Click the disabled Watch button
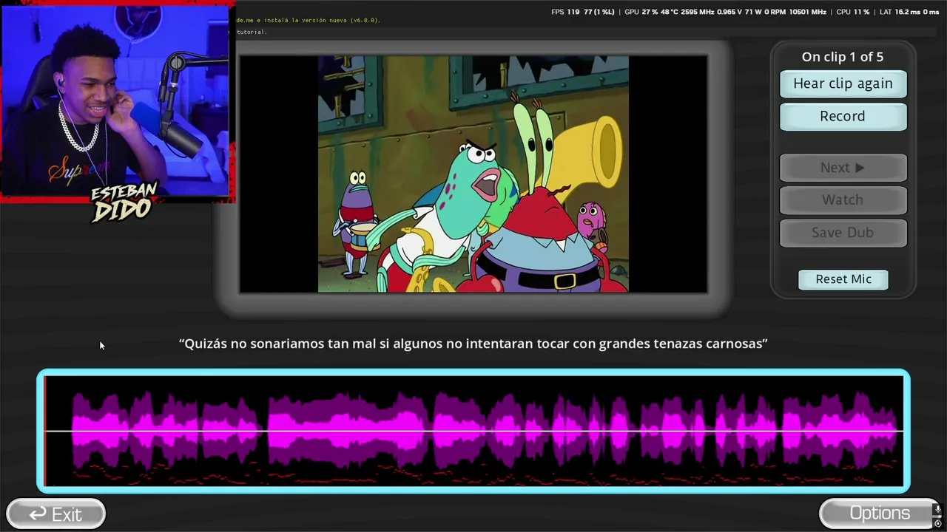Screen dimensions: 947x532 click(843, 199)
